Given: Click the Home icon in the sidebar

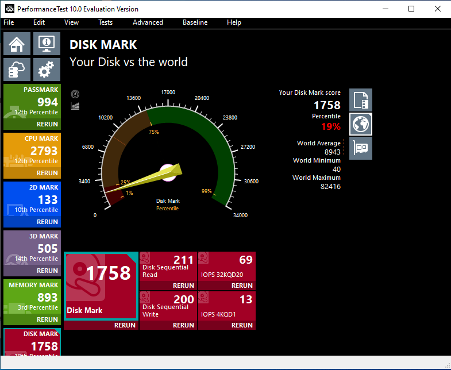Looking at the screenshot, I should (x=17, y=44).
